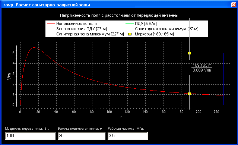Click the blue vertical maximum zone line
The image size is (238, 145).
click(223, 79)
